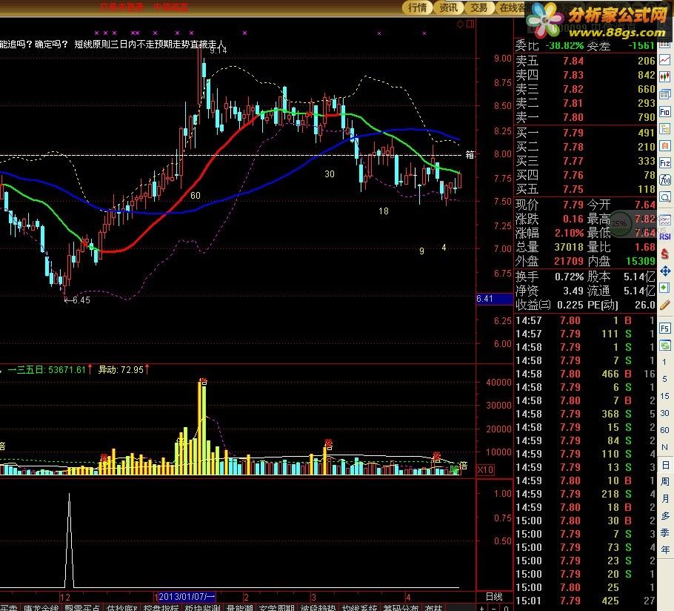
Task: Click the 14:58 trade row with 466 B
Action: point(585,374)
